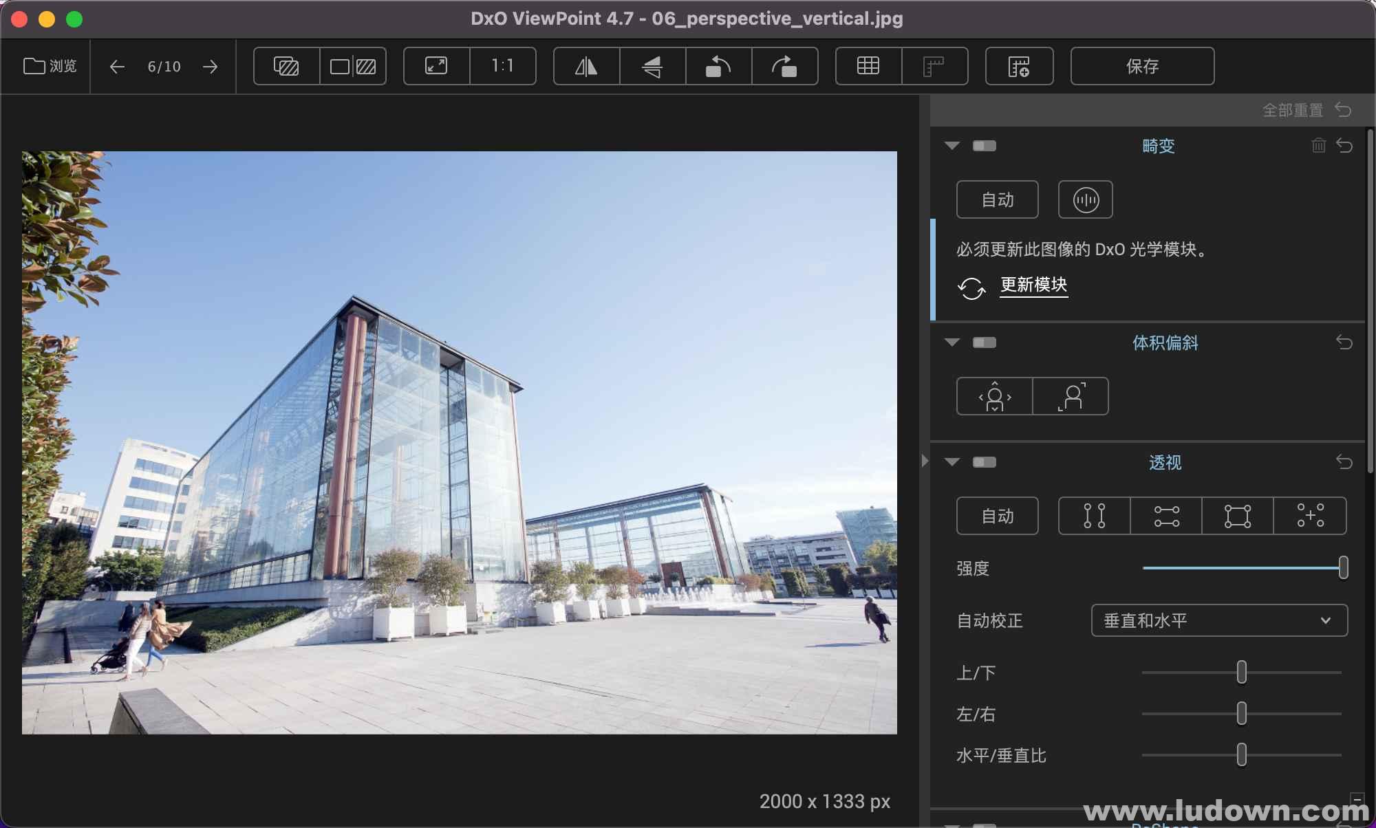
Task: Click the grid overlay icon
Action: [x=866, y=67]
